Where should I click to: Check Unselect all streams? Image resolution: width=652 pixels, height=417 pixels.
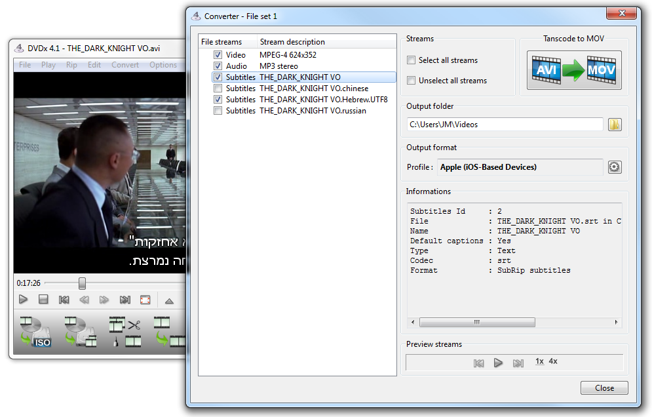coord(412,81)
